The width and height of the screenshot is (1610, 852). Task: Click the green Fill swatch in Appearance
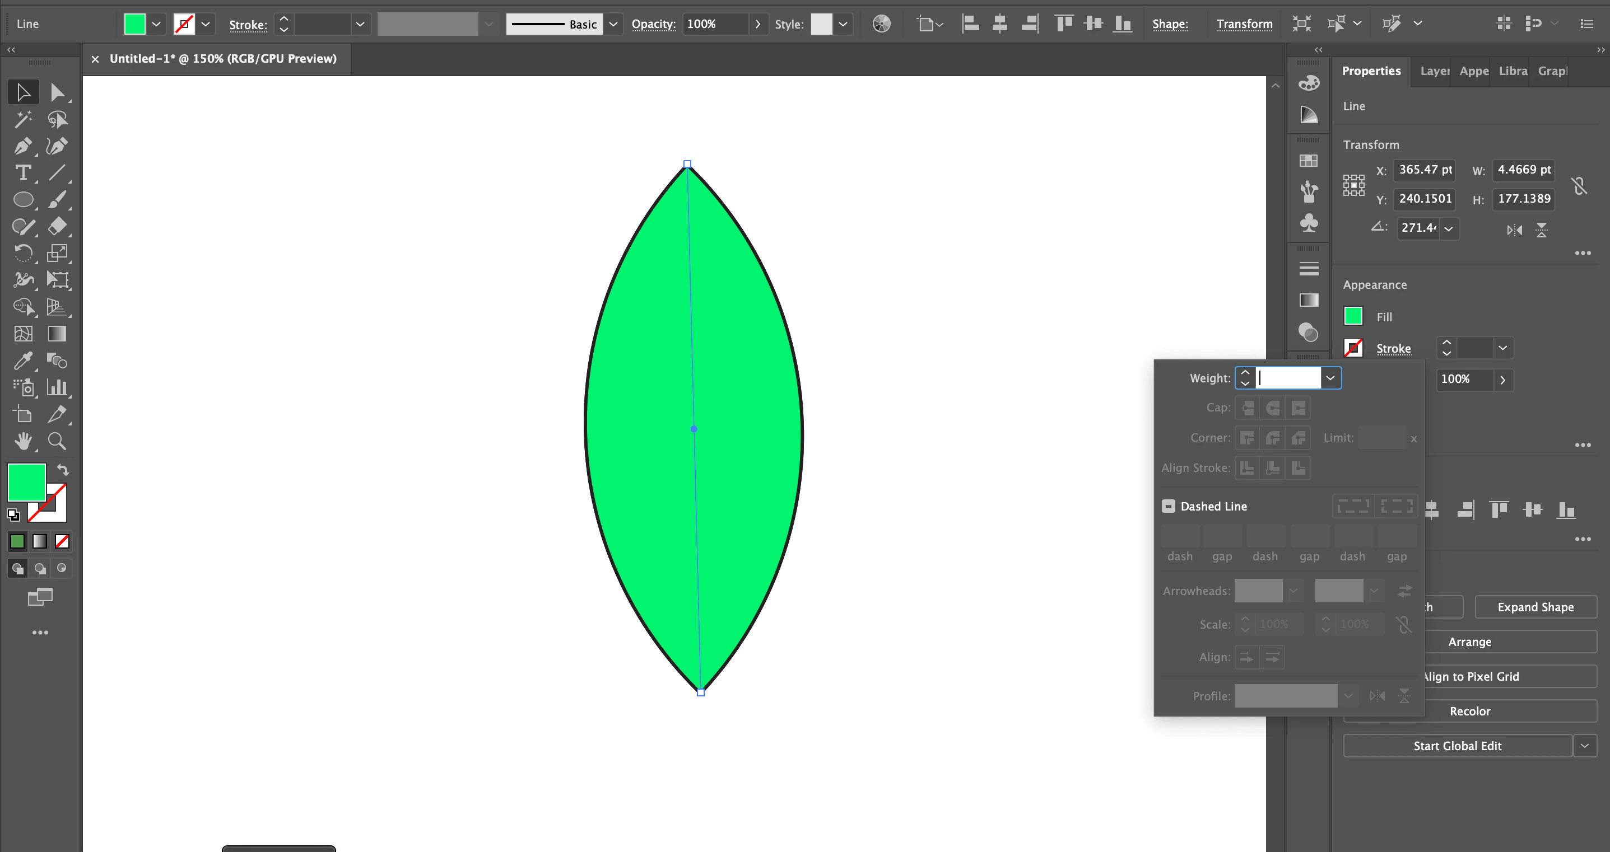(x=1353, y=316)
